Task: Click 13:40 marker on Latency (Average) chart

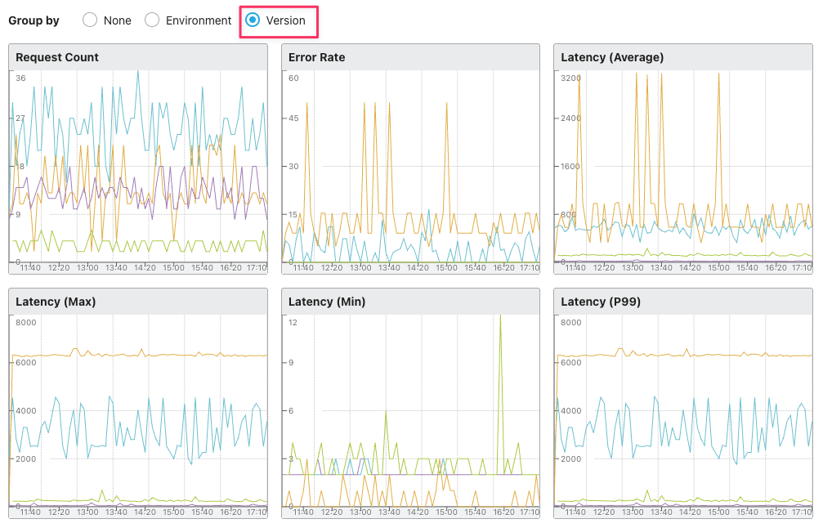Action: point(661,267)
